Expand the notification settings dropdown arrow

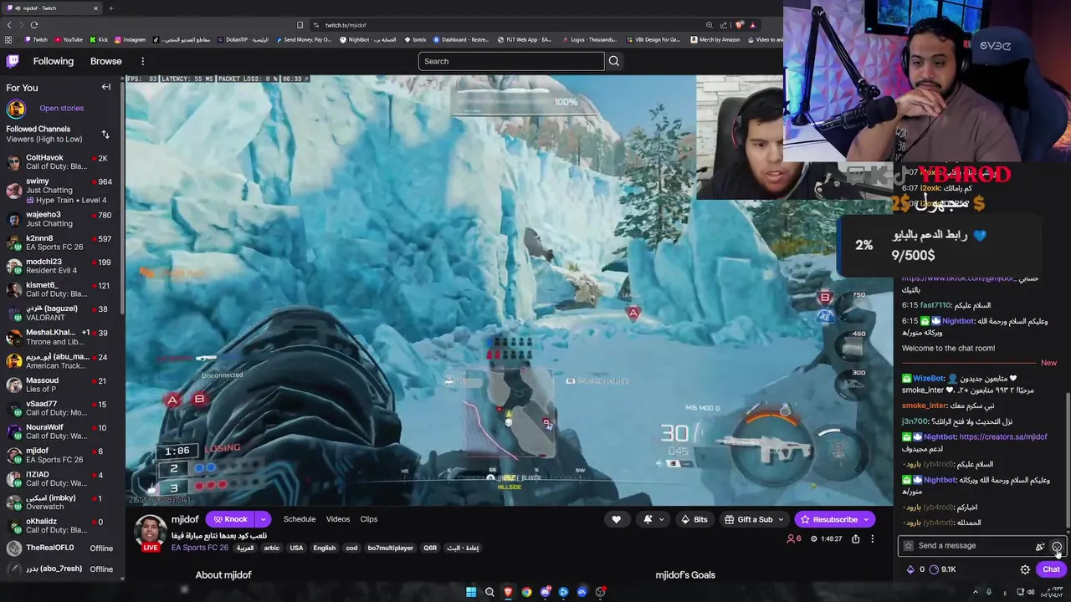click(x=661, y=519)
